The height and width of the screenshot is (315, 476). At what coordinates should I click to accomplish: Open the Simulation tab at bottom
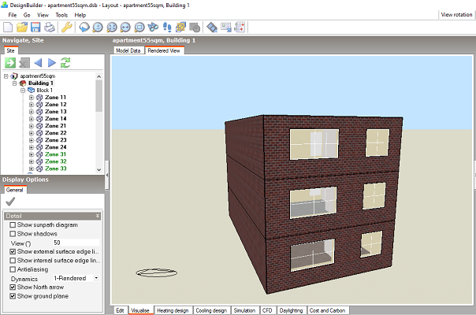244,310
